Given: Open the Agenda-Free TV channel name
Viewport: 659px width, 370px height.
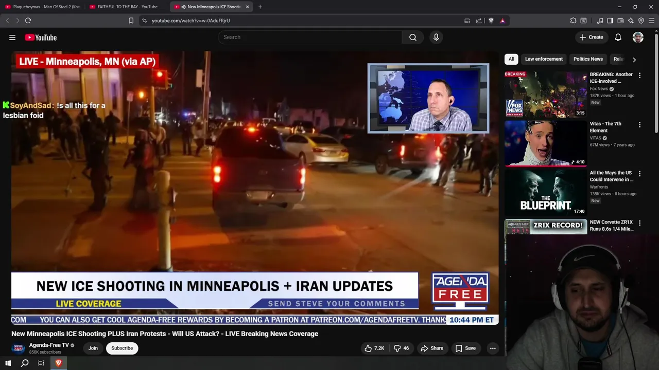Looking at the screenshot, I should pos(49,345).
